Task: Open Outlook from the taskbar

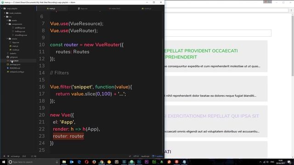Action: (72, 162)
